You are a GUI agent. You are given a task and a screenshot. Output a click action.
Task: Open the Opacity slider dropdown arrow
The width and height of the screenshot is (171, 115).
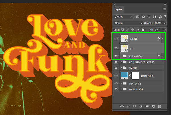[x=165, y=23]
